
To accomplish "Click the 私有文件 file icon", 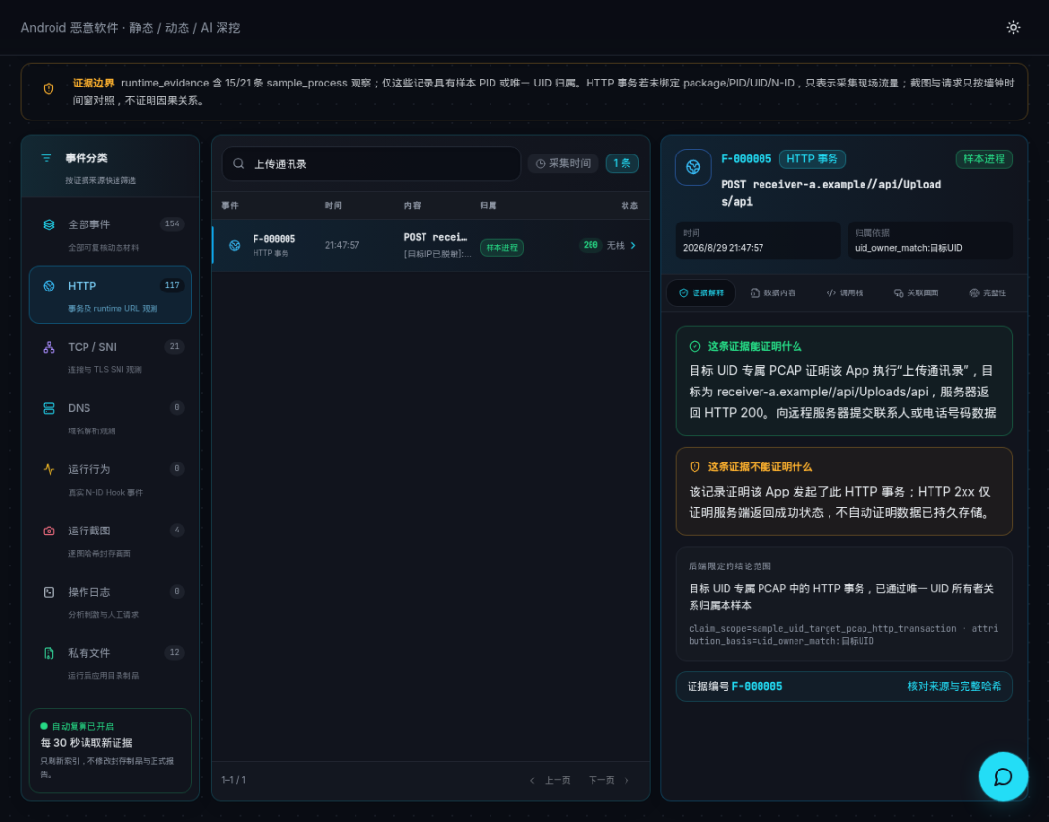I will point(49,653).
